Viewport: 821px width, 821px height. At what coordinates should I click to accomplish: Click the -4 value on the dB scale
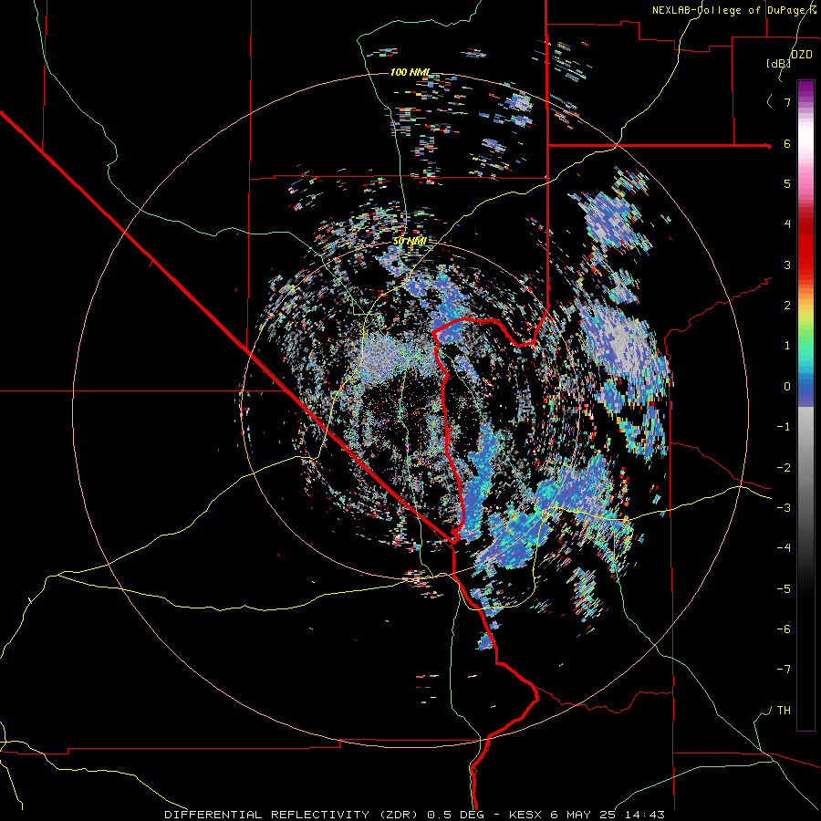click(x=784, y=548)
